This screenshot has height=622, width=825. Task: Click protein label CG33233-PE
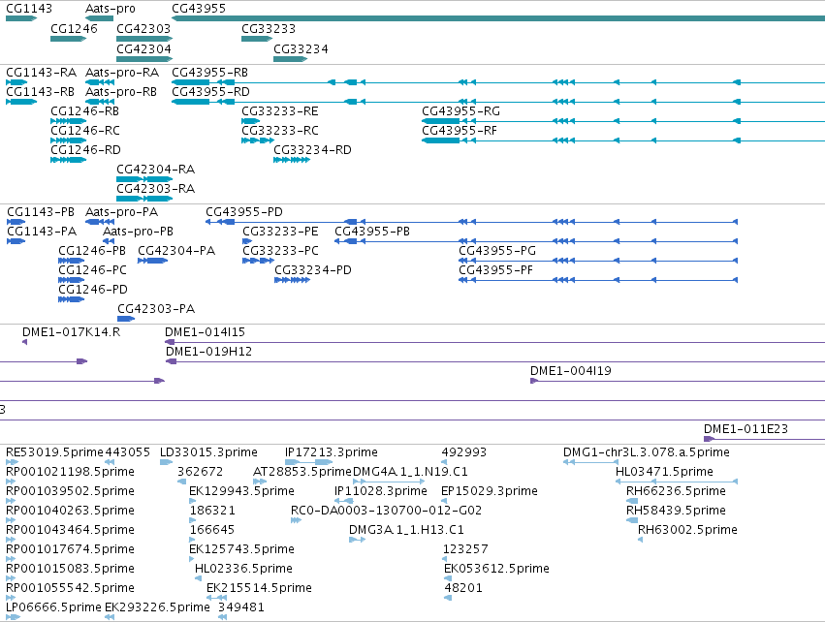[280, 232]
